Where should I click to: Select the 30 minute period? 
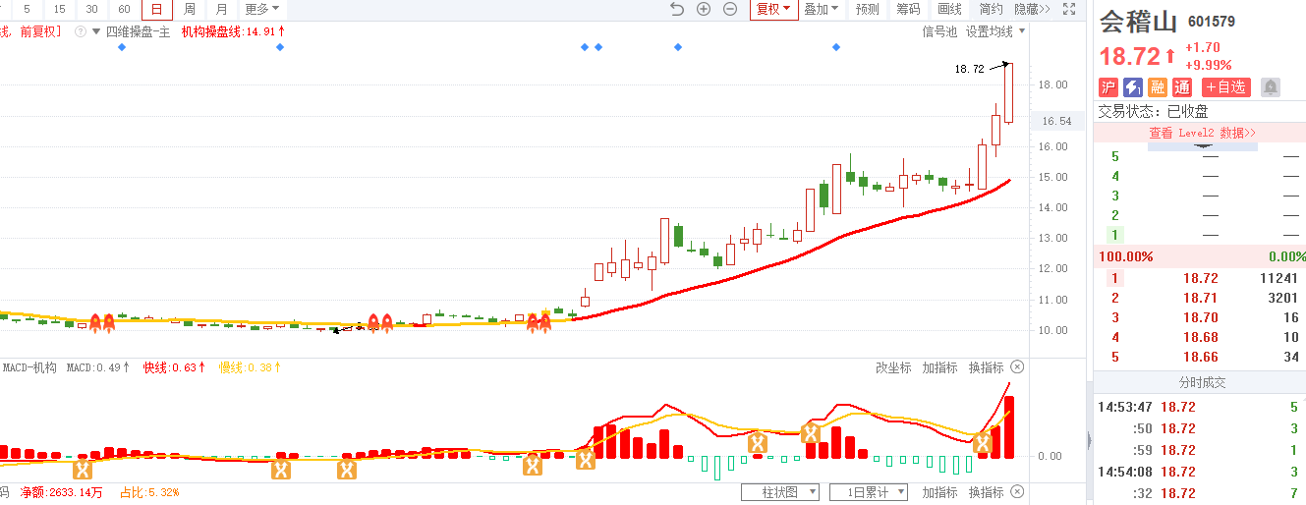pos(92,9)
